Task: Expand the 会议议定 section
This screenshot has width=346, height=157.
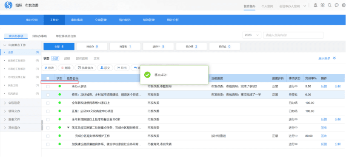Action: [x=5, y=103]
